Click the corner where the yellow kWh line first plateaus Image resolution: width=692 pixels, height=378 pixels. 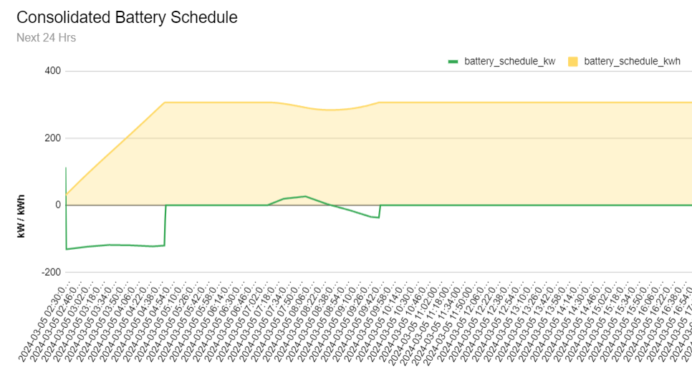(x=165, y=102)
